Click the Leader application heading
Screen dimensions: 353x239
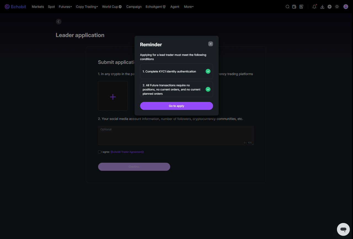pyautogui.click(x=80, y=35)
